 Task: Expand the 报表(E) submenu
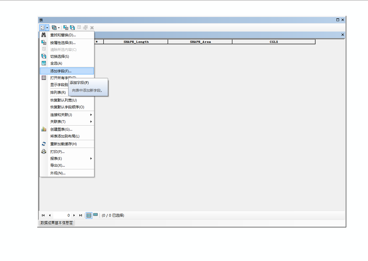67,158
